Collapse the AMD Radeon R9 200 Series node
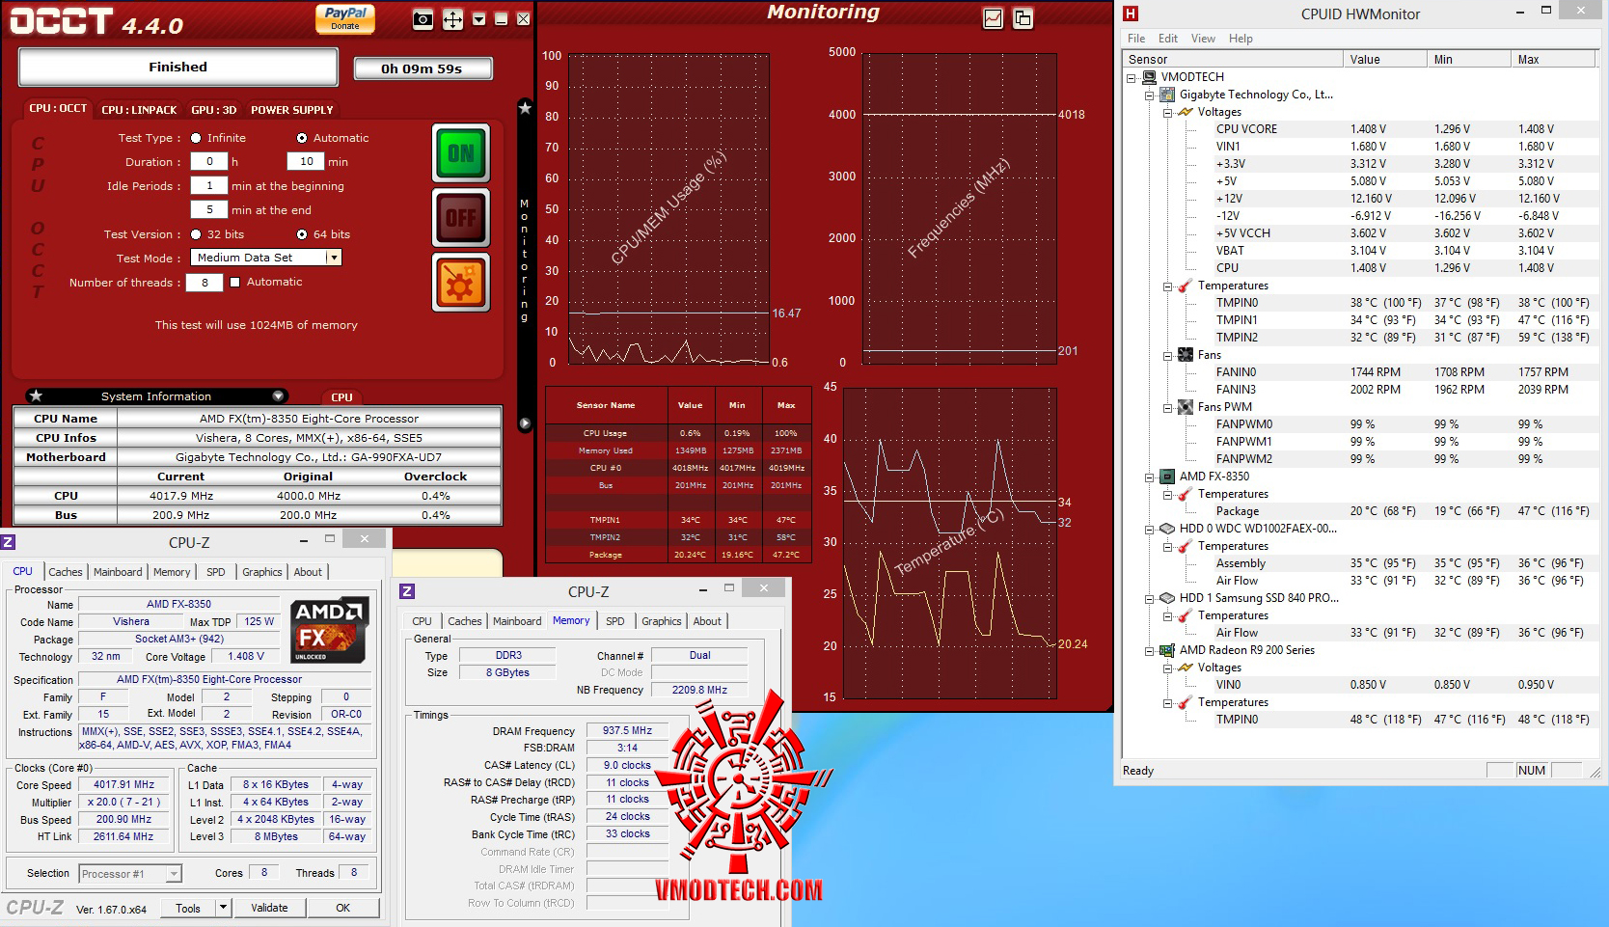This screenshot has height=927, width=1609. pos(1150,651)
